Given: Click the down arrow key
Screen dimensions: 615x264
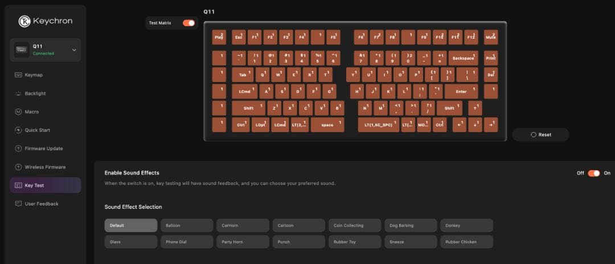Looking at the screenshot, I should (475, 125).
